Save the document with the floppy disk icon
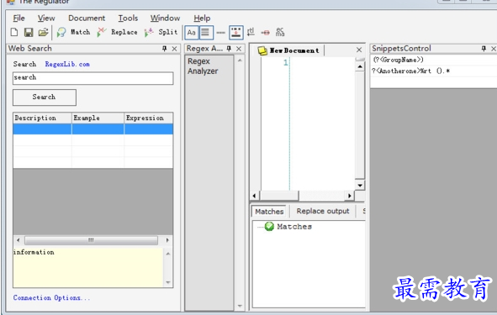The image size is (497, 315). (29, 32)
